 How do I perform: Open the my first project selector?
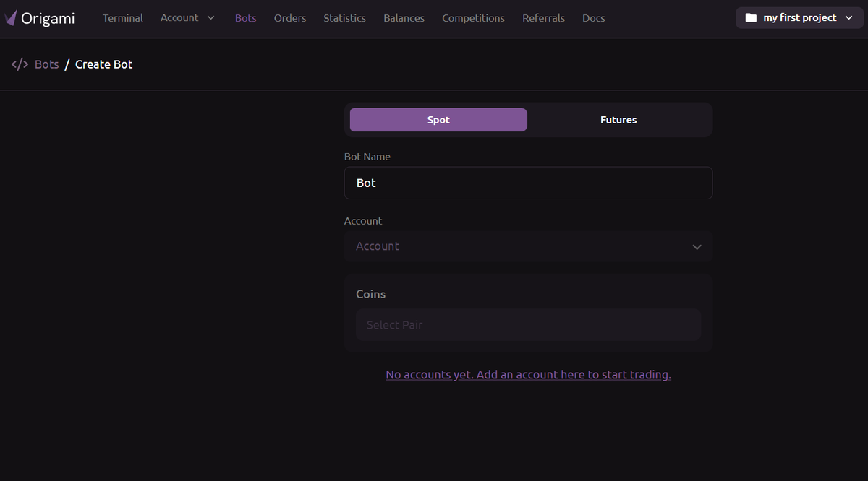click(799, 17)
